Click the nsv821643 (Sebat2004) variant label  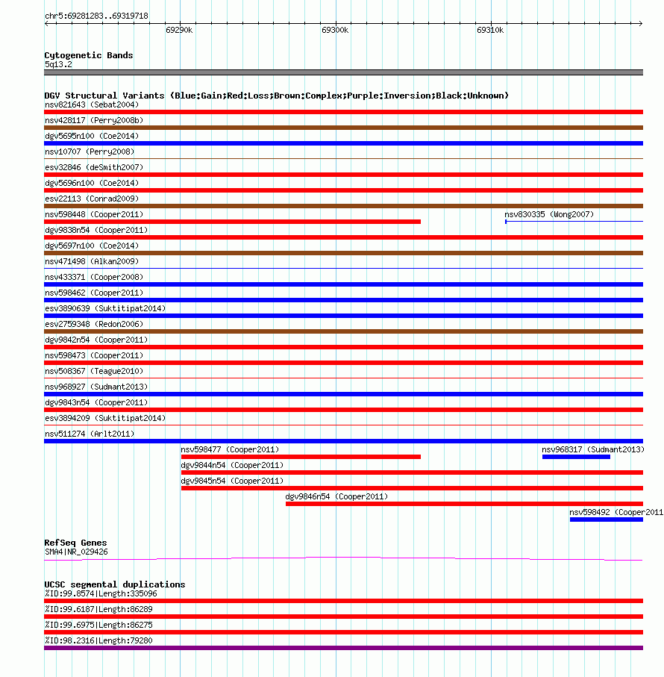92,105
